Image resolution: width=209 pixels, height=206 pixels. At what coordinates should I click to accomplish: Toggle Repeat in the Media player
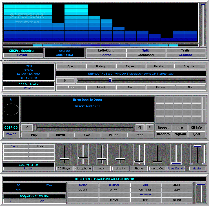(131, 66)
